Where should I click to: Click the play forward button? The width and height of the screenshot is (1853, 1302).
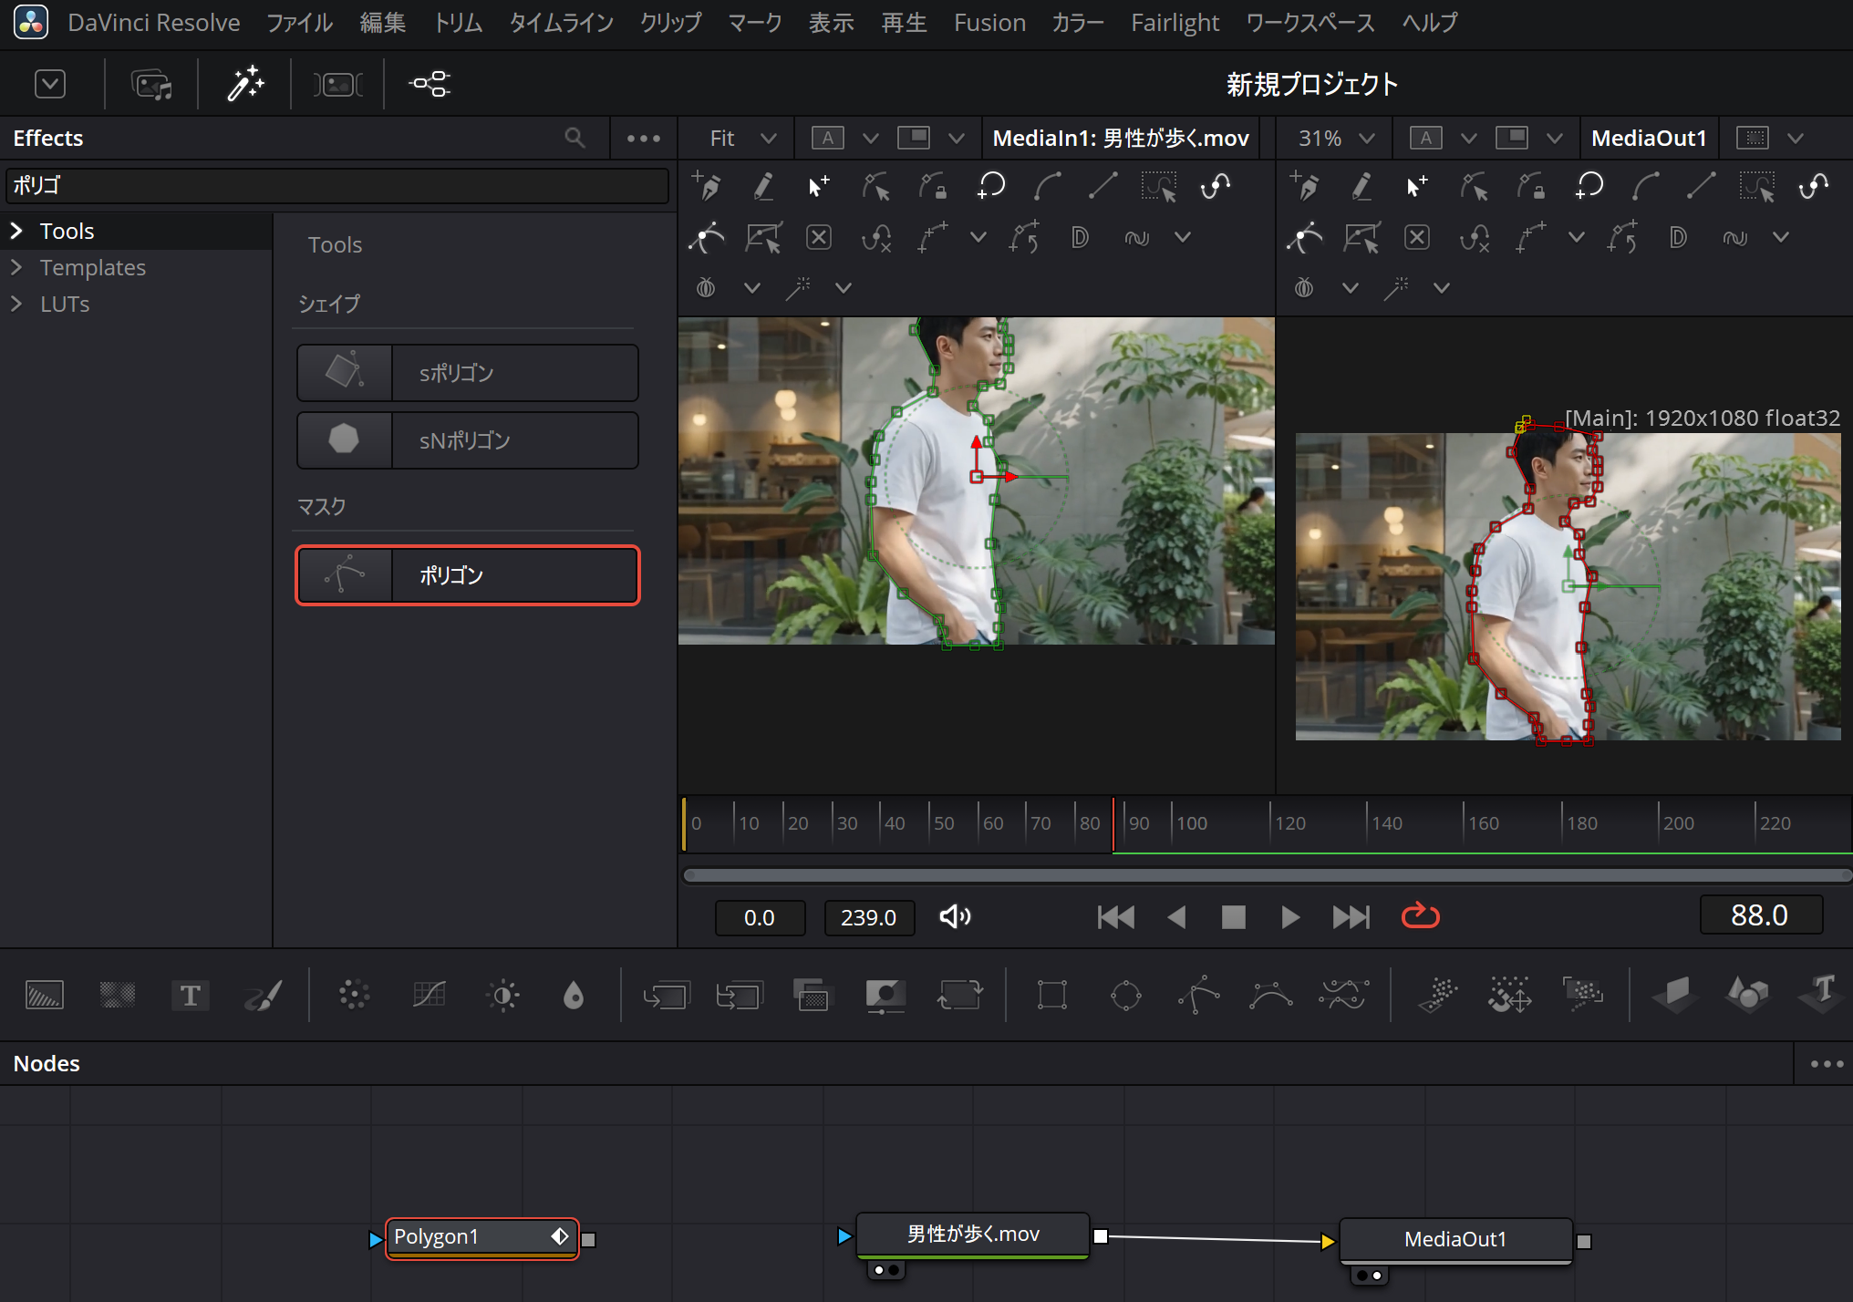click(1289, 916)
